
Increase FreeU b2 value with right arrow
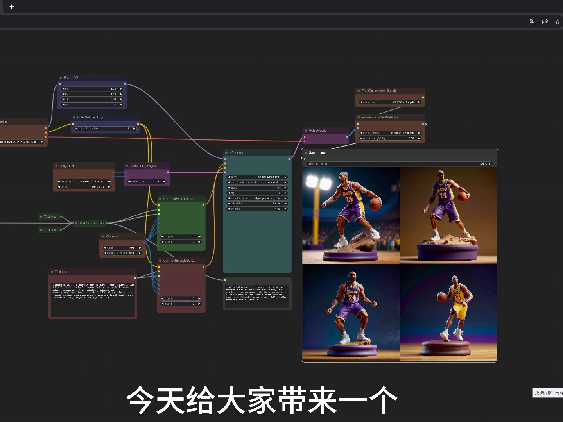click(x=121, y=94)
